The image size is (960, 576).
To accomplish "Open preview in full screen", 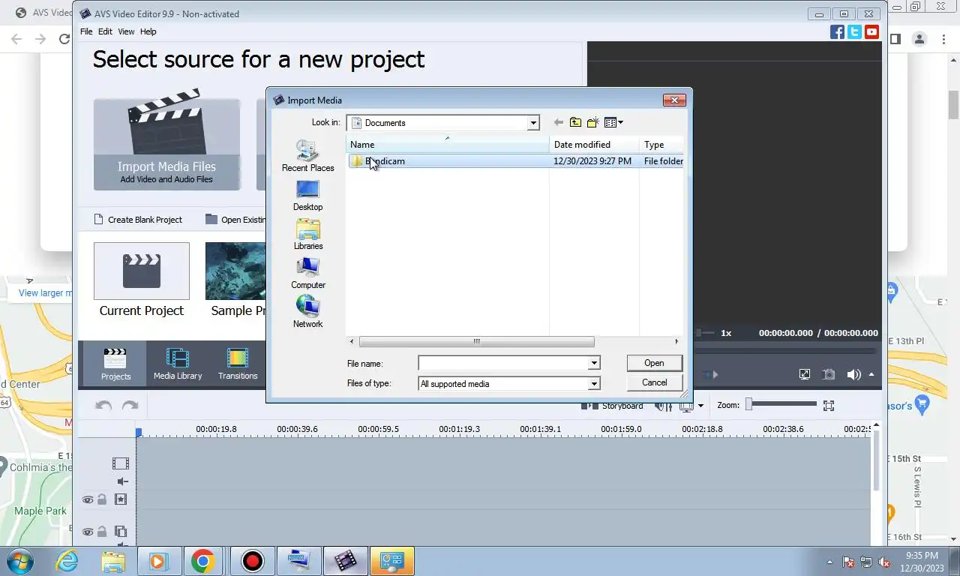I will [805, 374].
